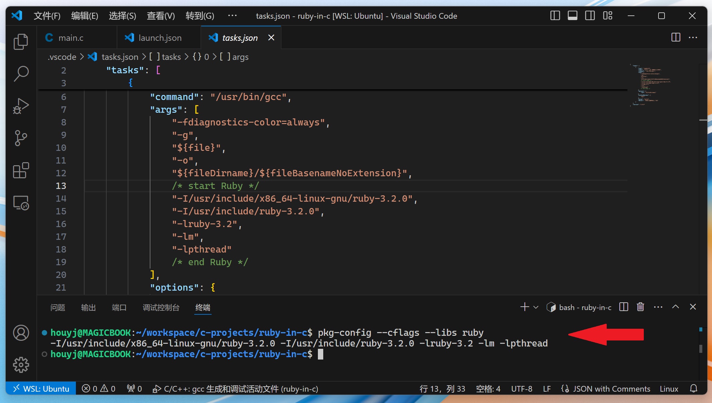
Task: Open the customize layout icon
Action: pyautogui.click(x=608, y=16)
